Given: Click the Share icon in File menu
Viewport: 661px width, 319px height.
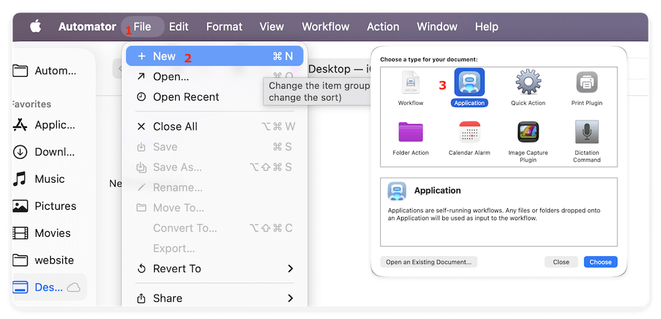Looking at the screenshot, I should pos(141,298).
